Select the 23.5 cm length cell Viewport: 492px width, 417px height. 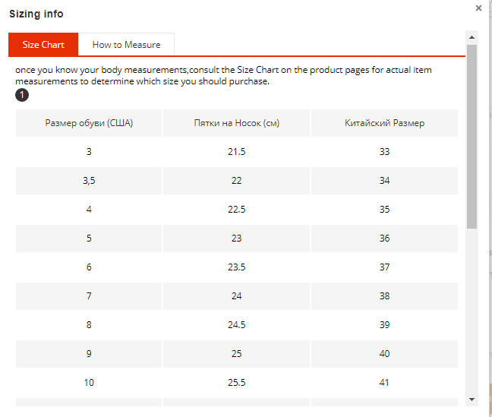tap(237, 267)
